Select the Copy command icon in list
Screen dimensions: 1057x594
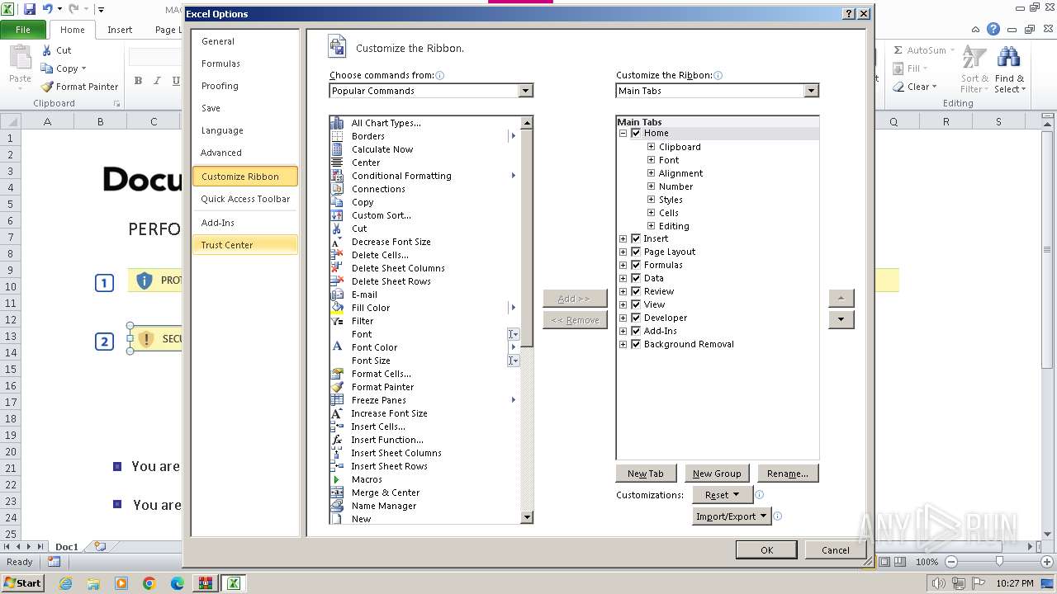coord(337,202)
